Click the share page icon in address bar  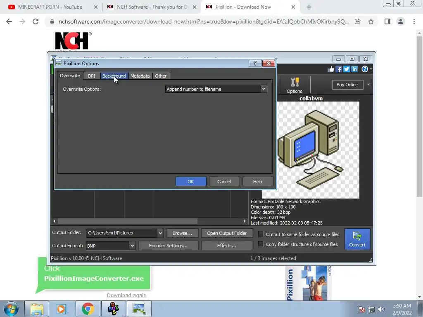point(358,21)
